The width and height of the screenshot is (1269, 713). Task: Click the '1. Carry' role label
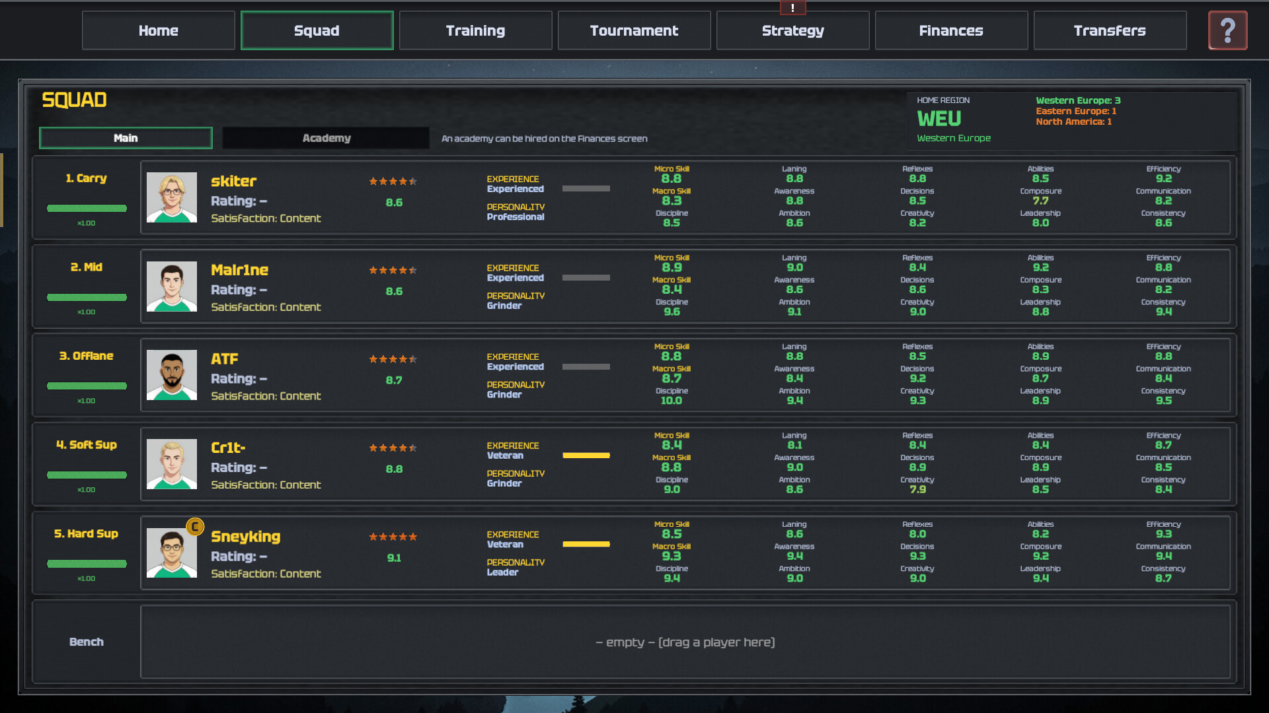[x=87, y=178]
